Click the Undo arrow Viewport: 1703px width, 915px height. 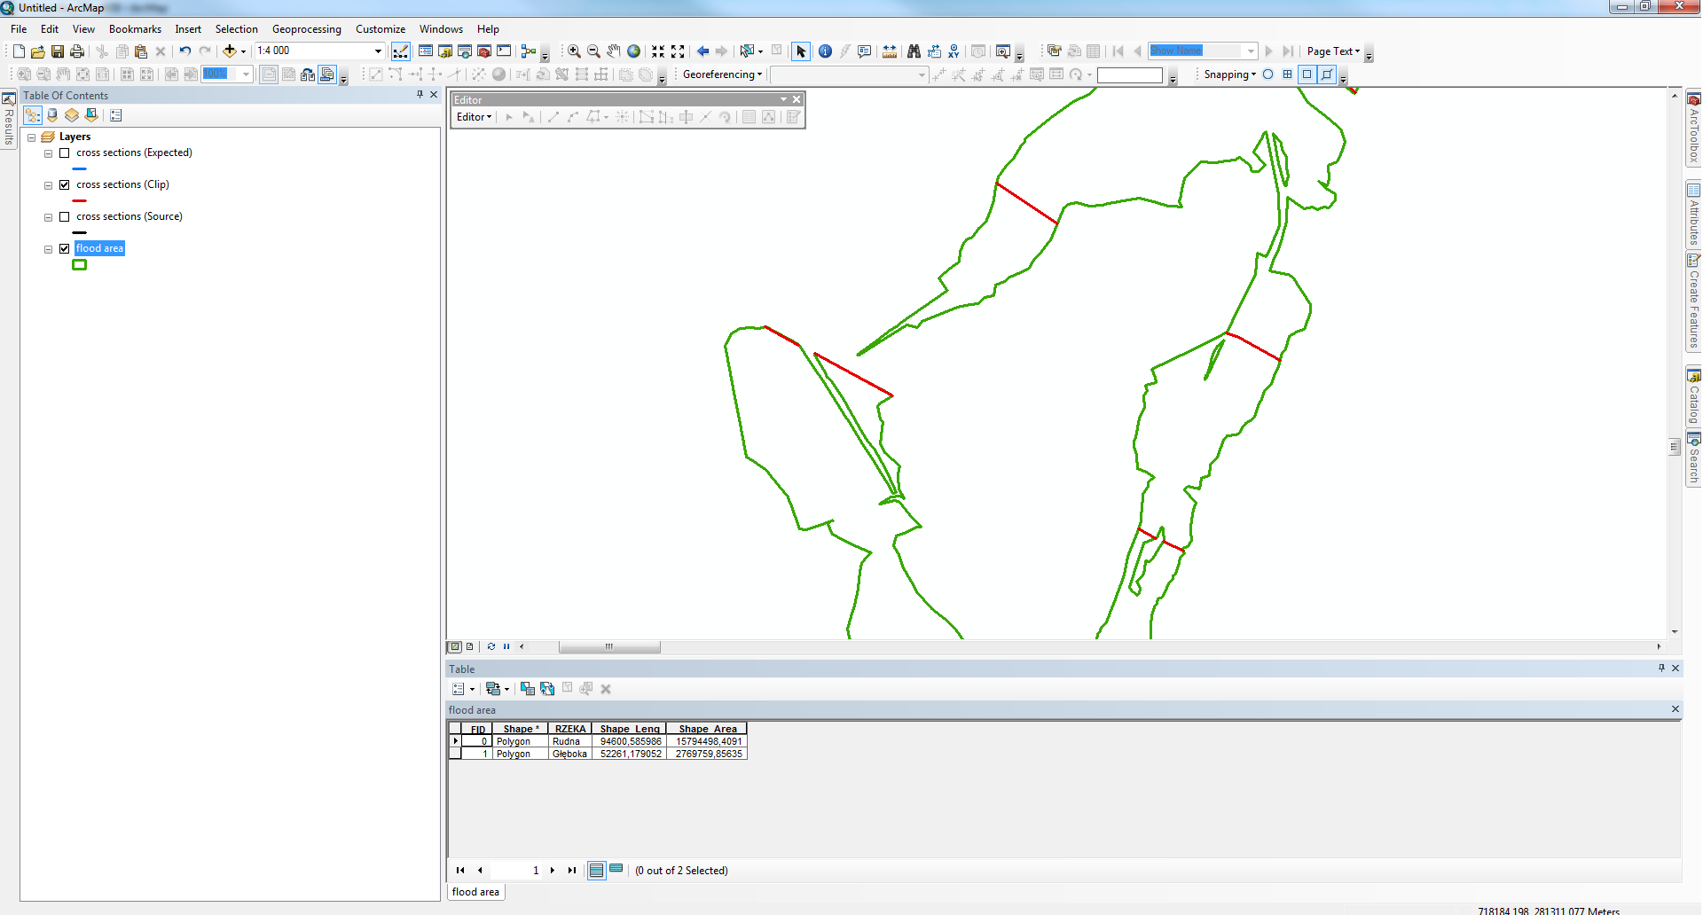[184, 51]
